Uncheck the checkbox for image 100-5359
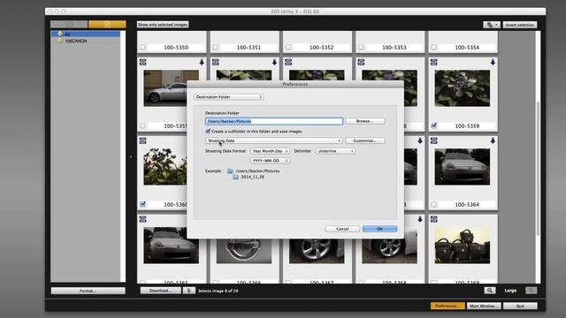This screenshot has width=566, height=318. coord(434,125)
